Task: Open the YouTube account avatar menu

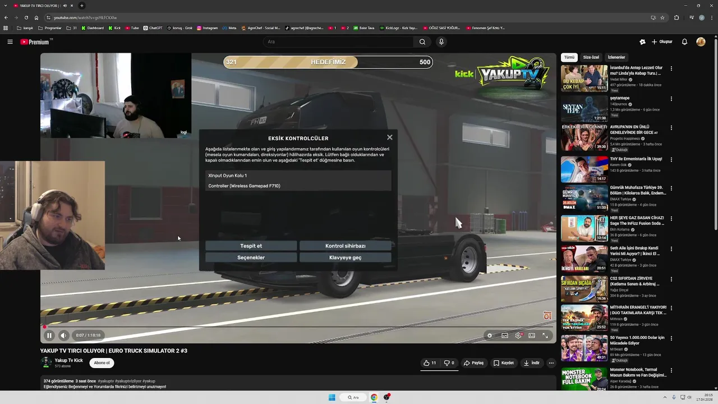Action: click(701, 42)
